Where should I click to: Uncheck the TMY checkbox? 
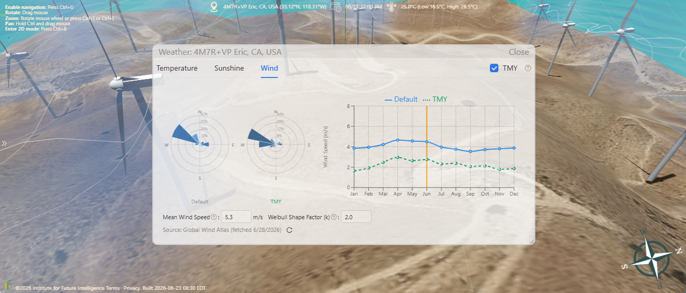(x=494, y=68)
